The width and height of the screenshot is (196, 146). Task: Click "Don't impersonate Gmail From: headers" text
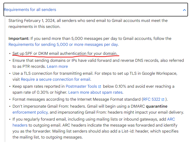click(x=47, y=106)
